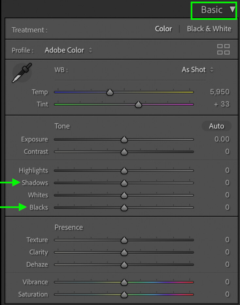Switch Treatment to Black & White
240x305 pixels.
point(209,29)
